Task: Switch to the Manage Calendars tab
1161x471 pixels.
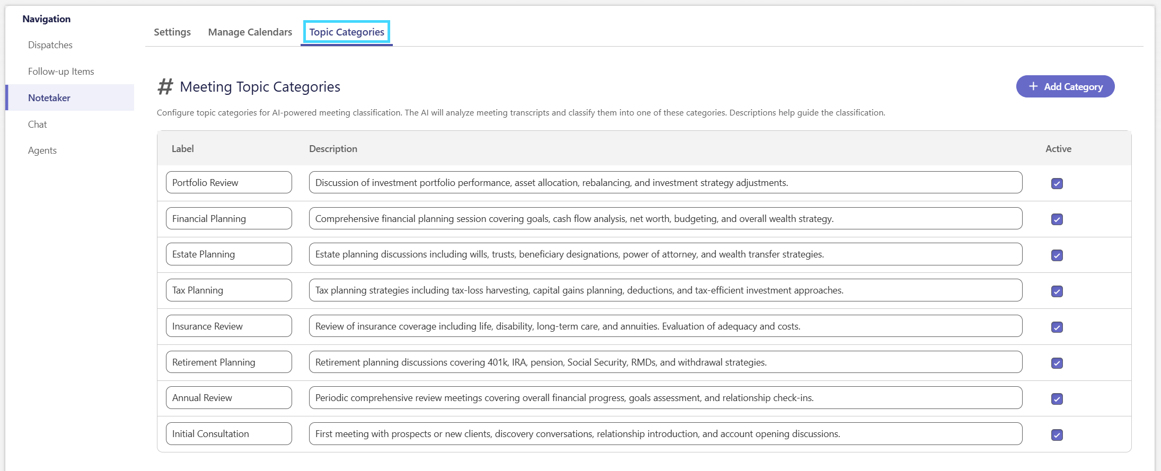Action: tap(250, 32)
